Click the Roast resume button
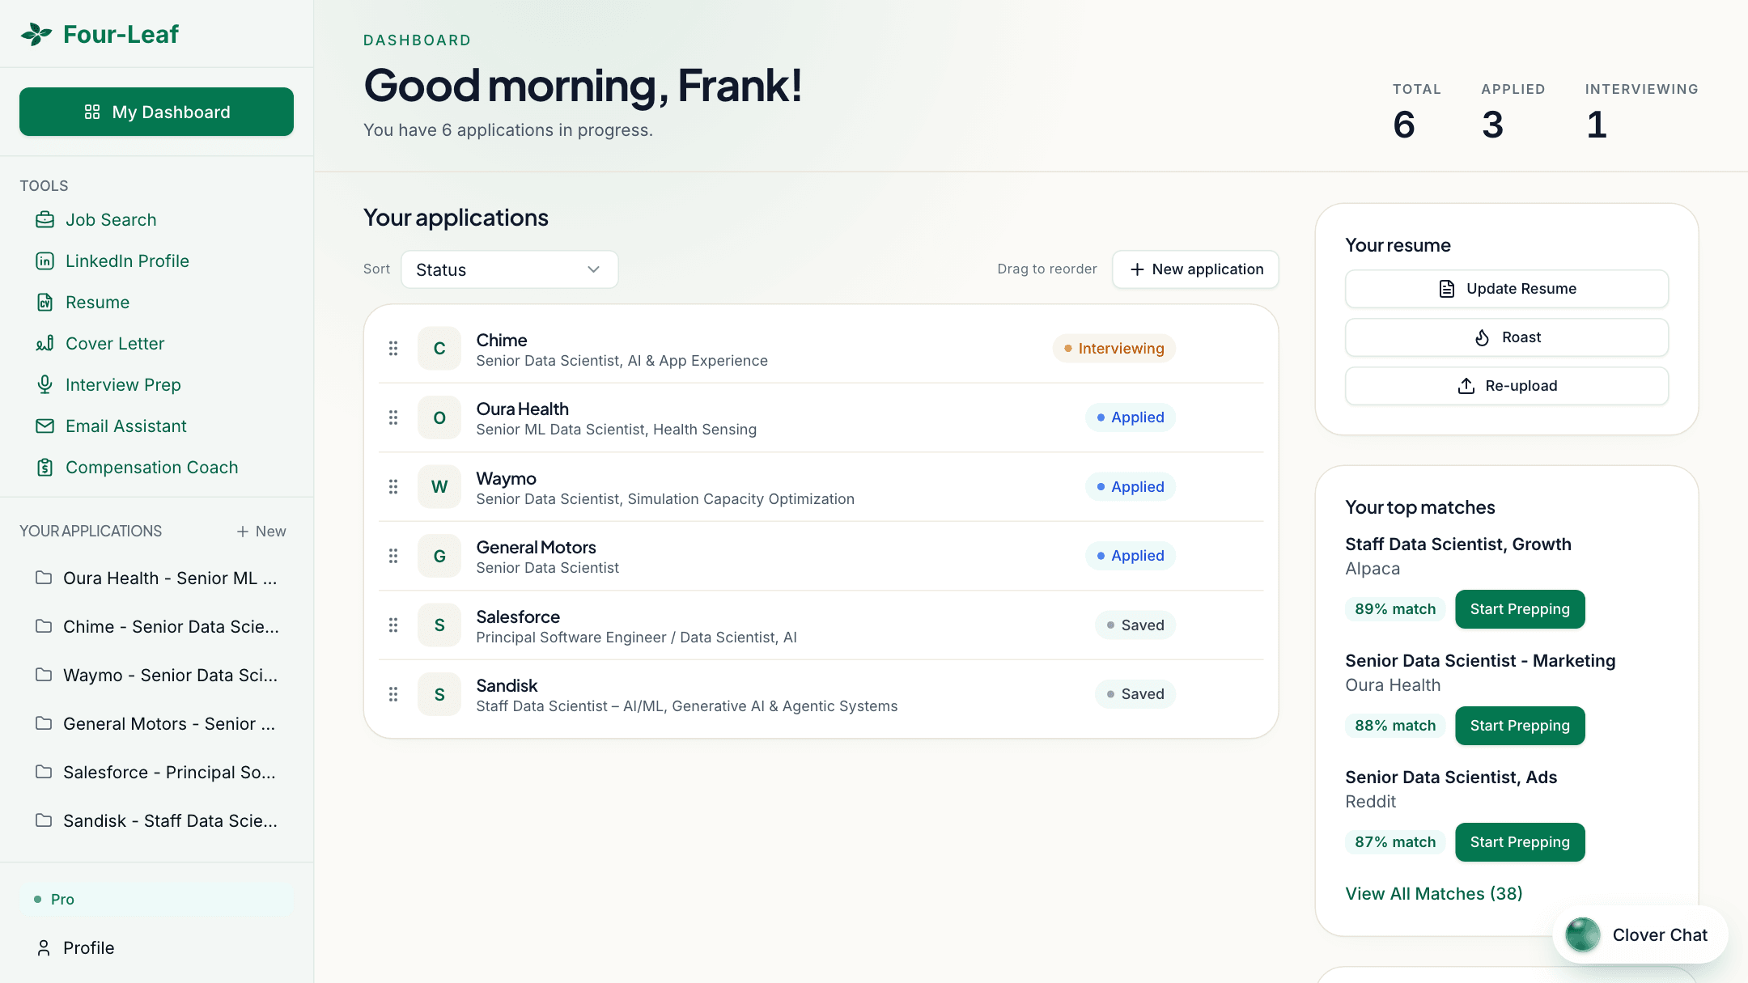The width and height of the screenshot is (1748, 983). point(1507,337)
